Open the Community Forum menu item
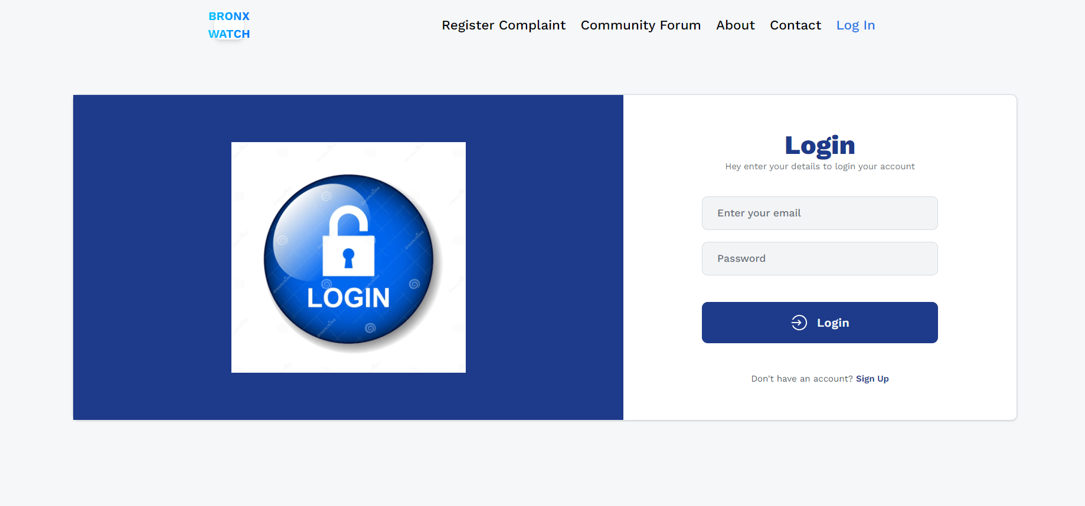1085x506 pixels. click(640, 25)
